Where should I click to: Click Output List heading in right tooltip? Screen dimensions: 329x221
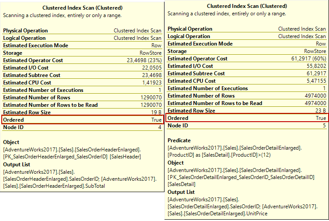181,192
